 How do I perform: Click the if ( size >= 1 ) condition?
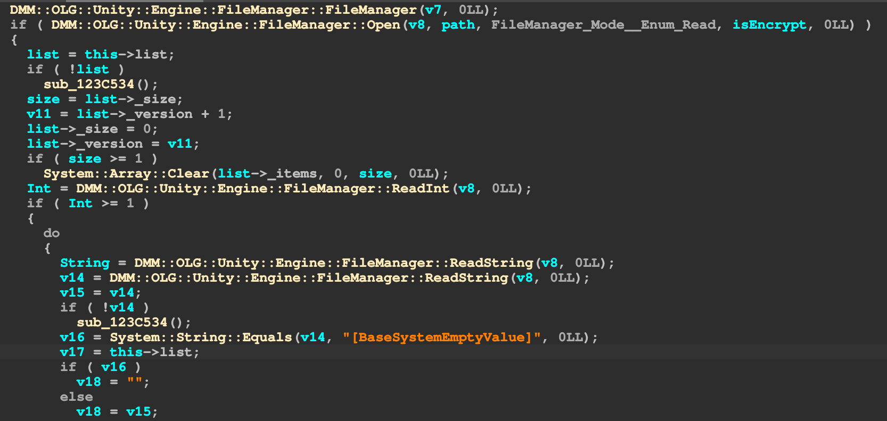[93, 159]
